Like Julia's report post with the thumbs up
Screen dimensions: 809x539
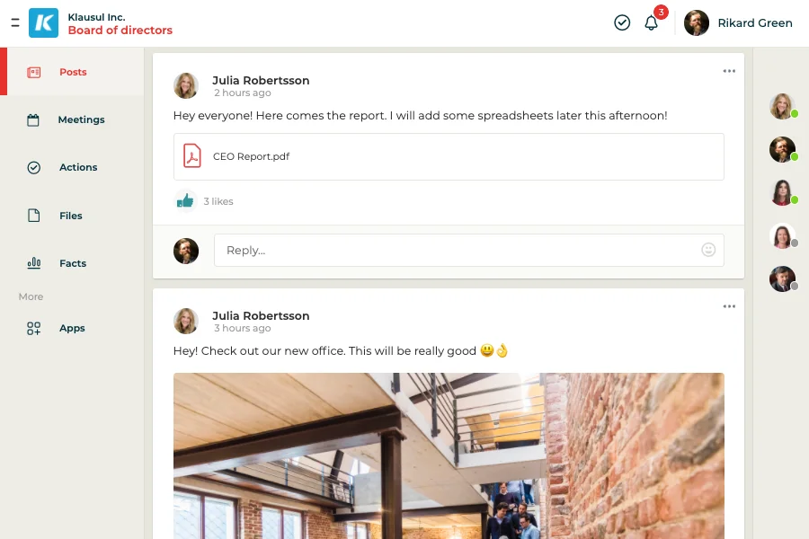coord(186,200)
